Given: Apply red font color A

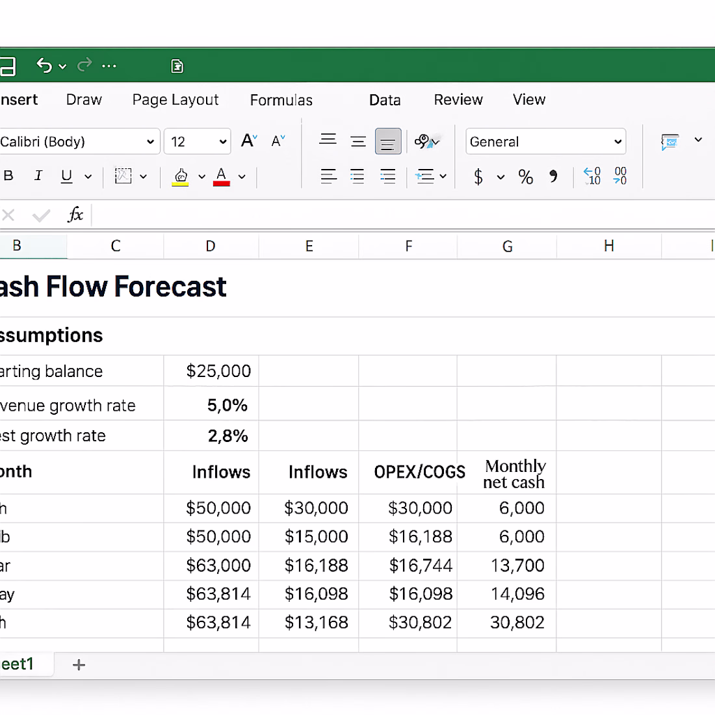Looking at the screenshot, I should (x=221, y=177).
